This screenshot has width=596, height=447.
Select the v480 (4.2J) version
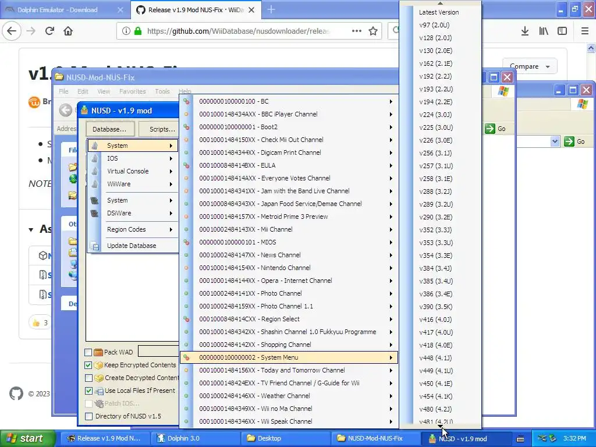tap(436, 409)
